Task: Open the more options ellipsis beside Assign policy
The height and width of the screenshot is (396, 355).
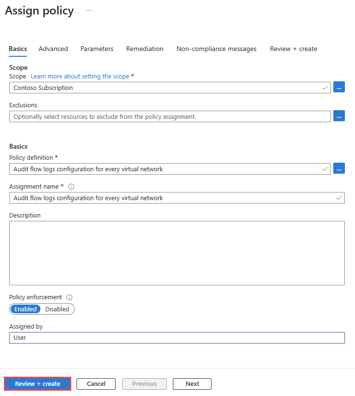Action: click(x=89, y=11)
